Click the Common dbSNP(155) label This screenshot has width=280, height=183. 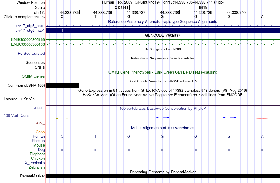click(x=26, y=86)
